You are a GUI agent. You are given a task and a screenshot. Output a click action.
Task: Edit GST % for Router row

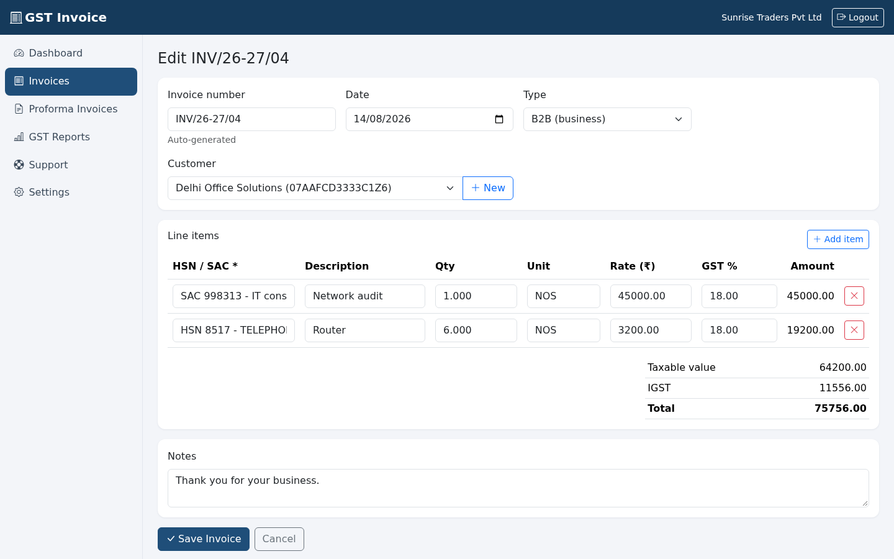739,330
